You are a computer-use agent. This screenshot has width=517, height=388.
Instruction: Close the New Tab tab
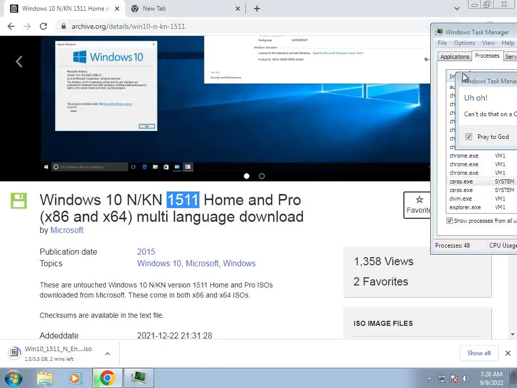pos(238,9)
